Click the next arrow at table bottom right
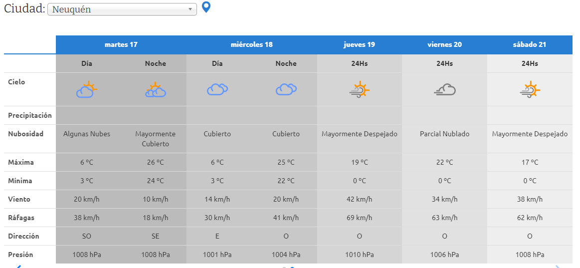 click(x=558, y=266)
